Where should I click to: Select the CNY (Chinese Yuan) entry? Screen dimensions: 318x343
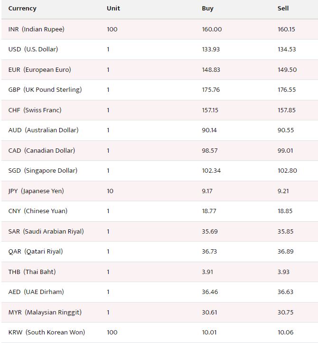(38, 211)
